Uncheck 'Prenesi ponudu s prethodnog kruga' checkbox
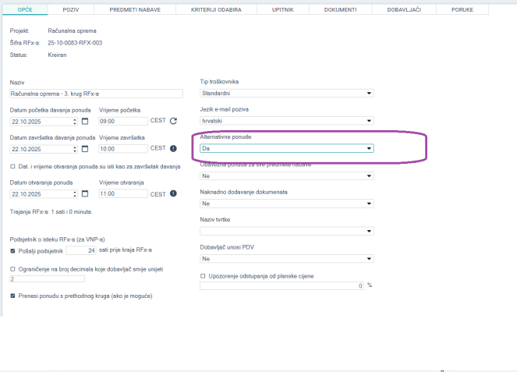 (x=12, y=296)
